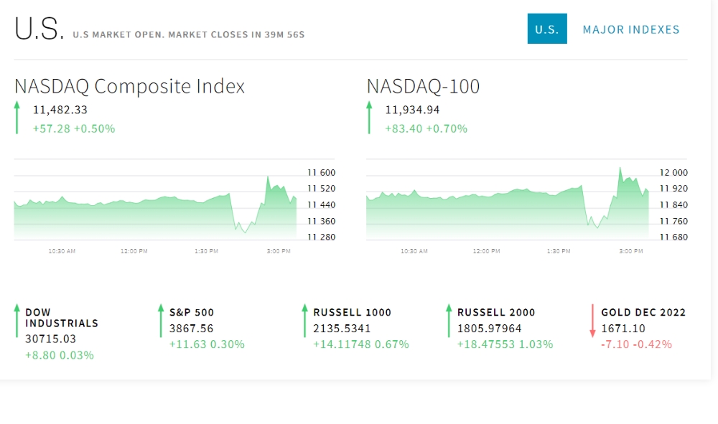Select the 11,934.94 NASDAQ-100 value
The width and height of the screenshot is (718, 424).
tap(412, 110)
